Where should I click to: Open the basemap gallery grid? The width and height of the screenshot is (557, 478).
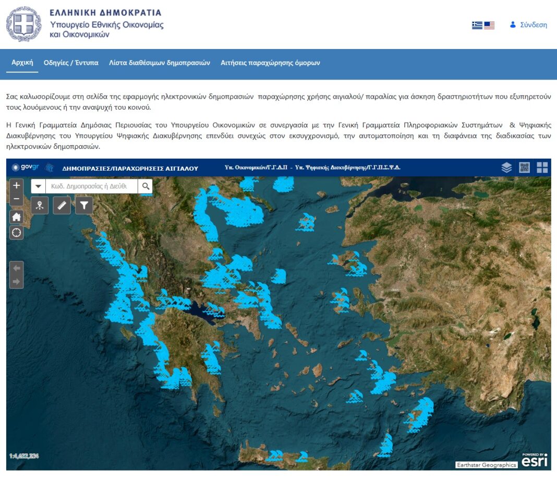click(542, 168)
